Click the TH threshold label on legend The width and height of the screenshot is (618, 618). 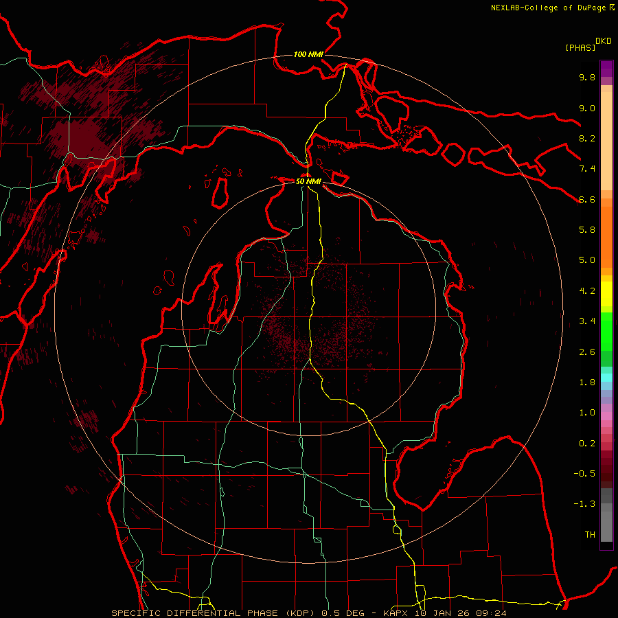[590, 535]
